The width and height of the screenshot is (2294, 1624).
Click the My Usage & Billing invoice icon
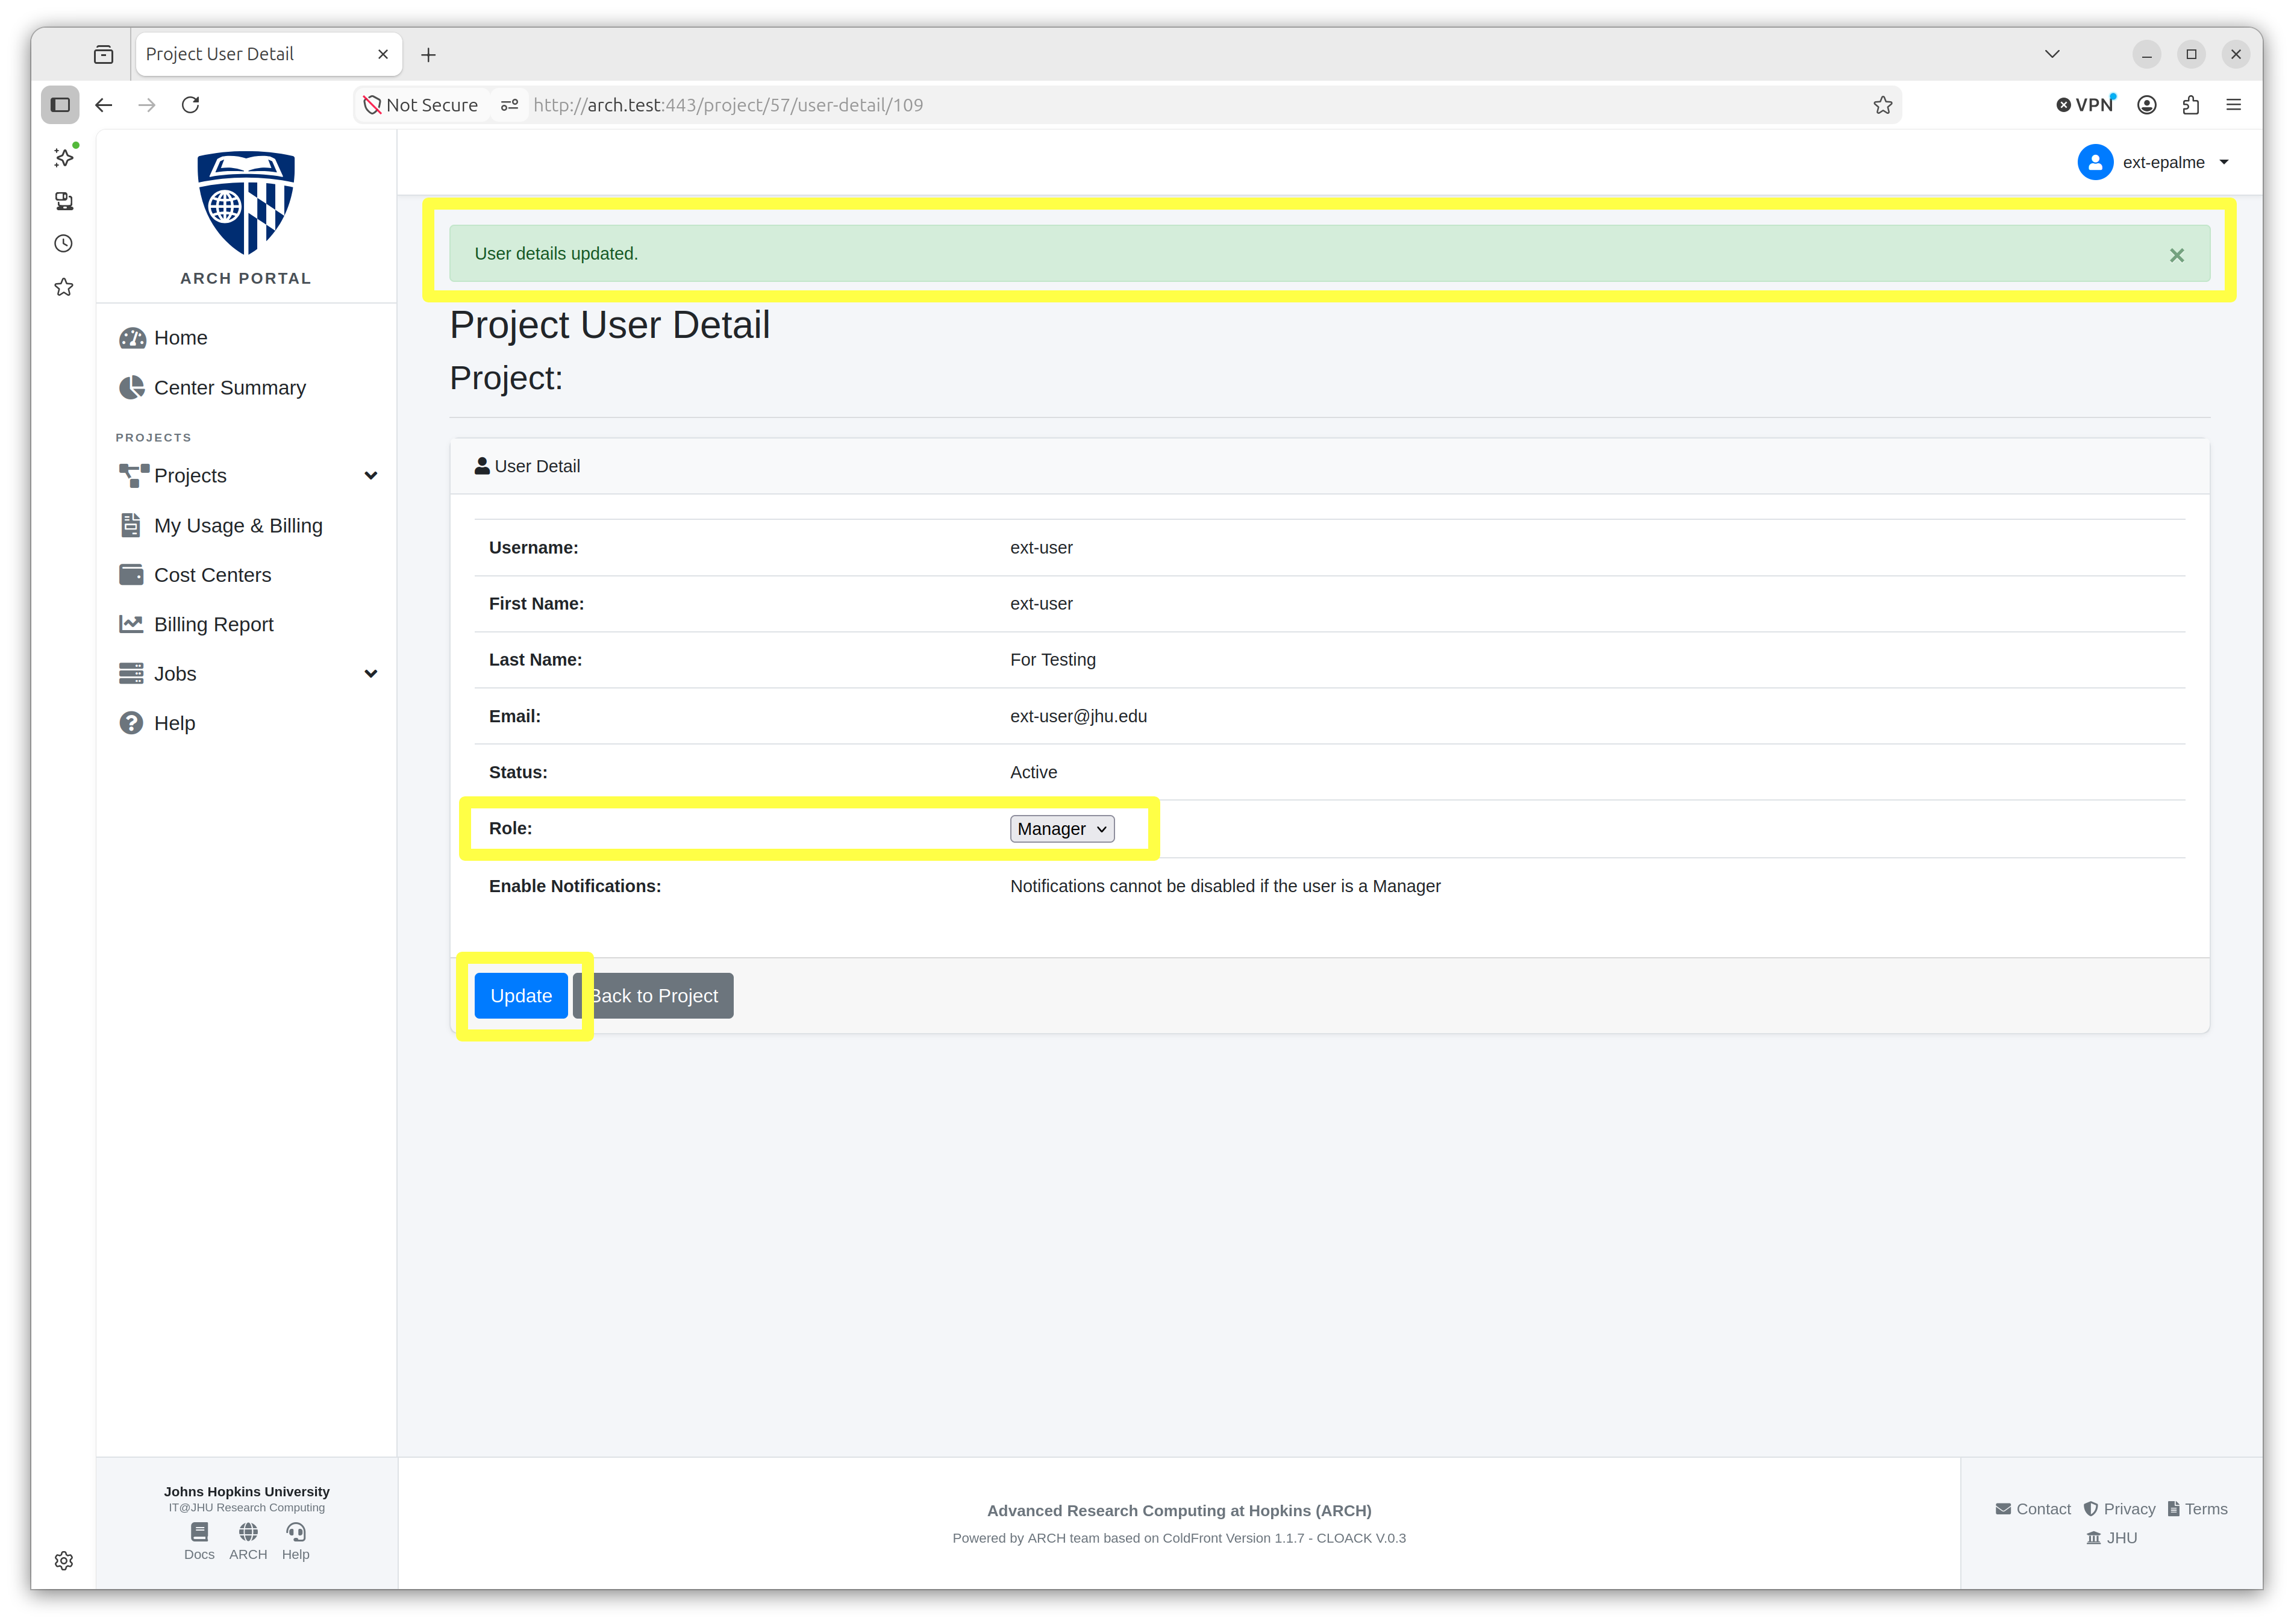pyautogui.click(x=130, y=525)
